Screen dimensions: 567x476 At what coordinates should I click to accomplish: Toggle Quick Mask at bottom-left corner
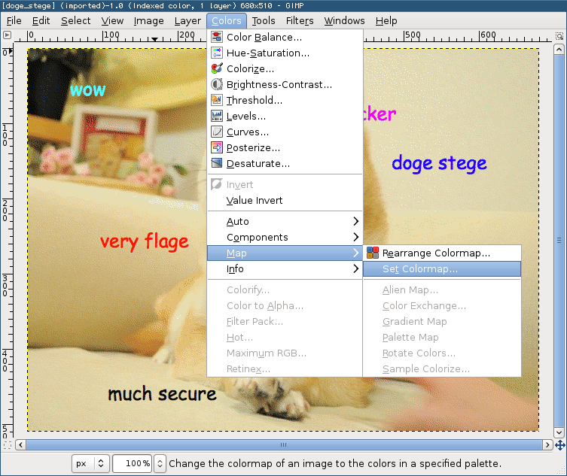coord(7,444)
